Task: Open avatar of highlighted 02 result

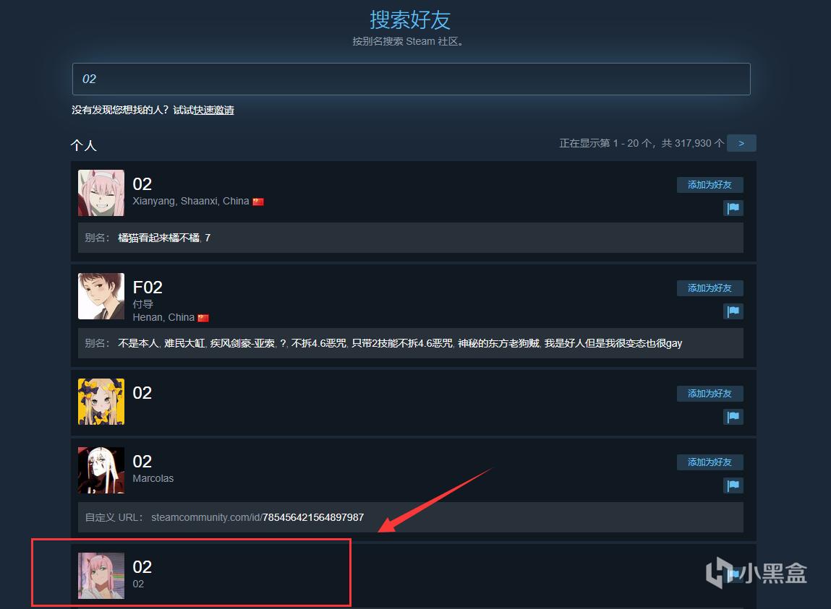Action: coord(101,576)
